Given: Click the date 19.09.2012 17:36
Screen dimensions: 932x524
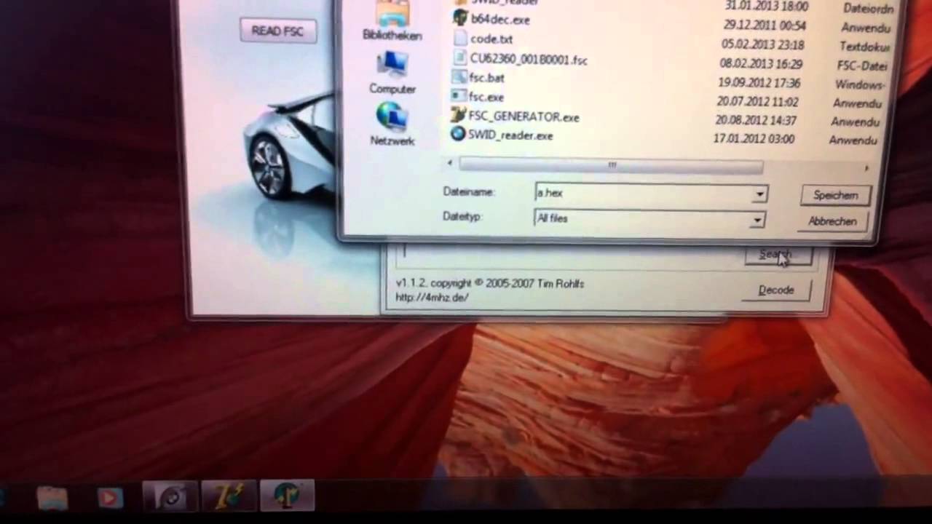Looking at the screenshot, I should coord(759,83).
